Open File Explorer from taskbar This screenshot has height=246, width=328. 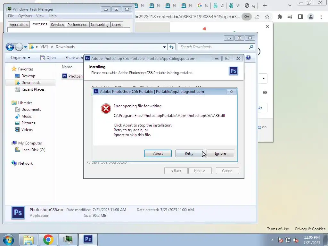(29, 240)
